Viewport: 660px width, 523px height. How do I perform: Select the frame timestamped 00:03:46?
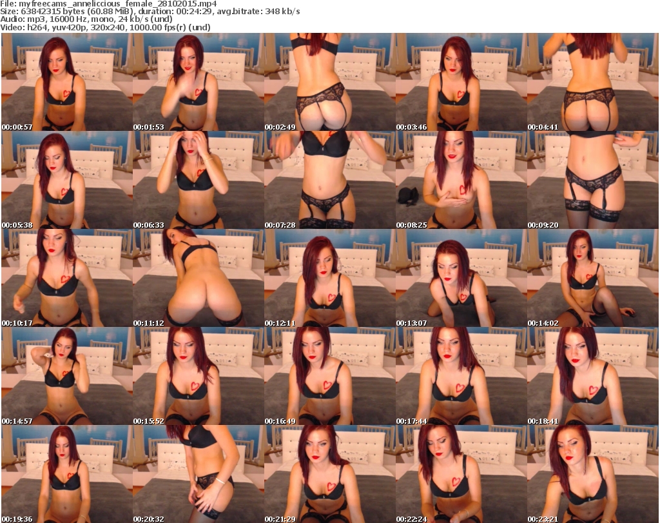point(461,82)
